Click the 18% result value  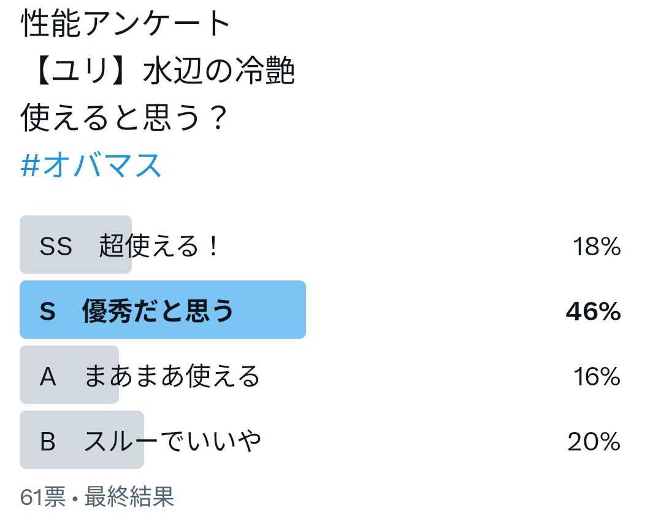[x=597, y=246]
